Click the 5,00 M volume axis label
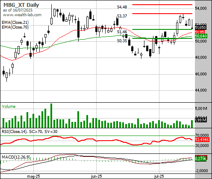This screenshot has width=212, height=179. tap(201, 109)
